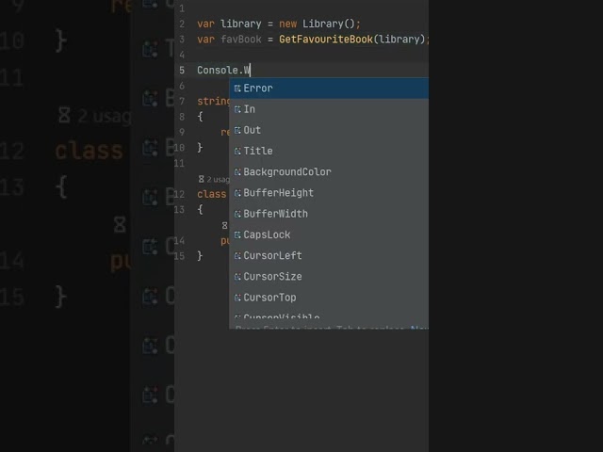Choose the BackgroundColor suggestion
The height and width of the screenshot is (452, 603).
tap(329, 171)
